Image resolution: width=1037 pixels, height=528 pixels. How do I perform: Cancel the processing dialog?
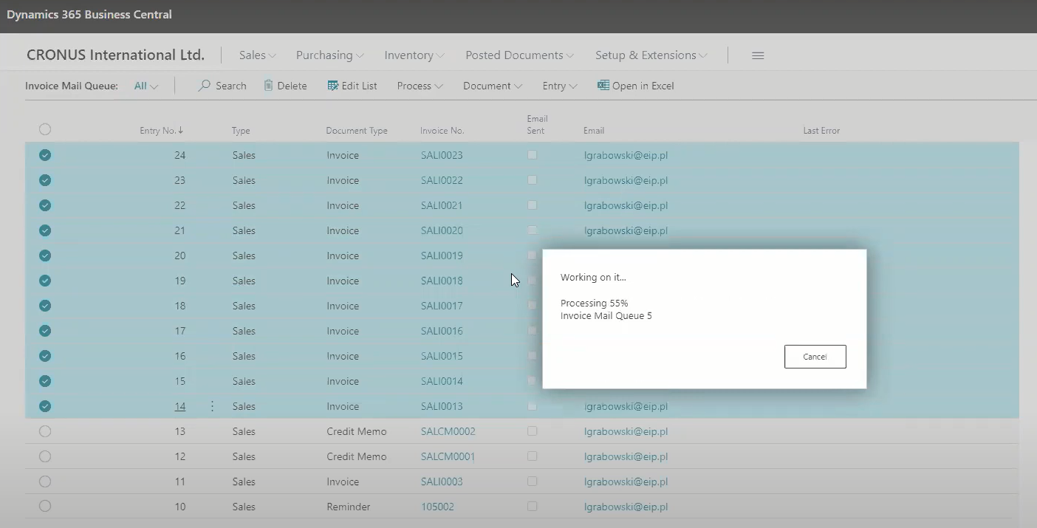point(815,357)
